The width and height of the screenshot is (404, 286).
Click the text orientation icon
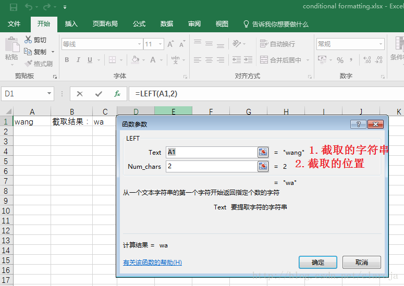(x=237, y=44)
